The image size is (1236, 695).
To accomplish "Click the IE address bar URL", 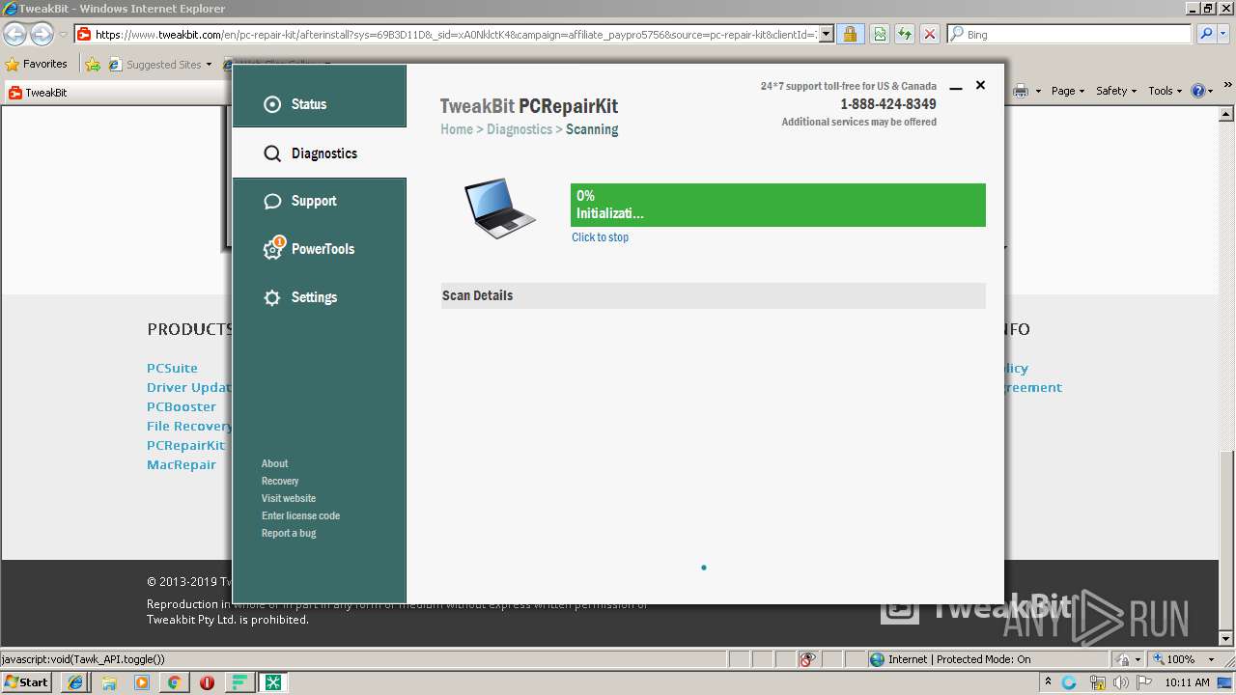I will point(456,35).
